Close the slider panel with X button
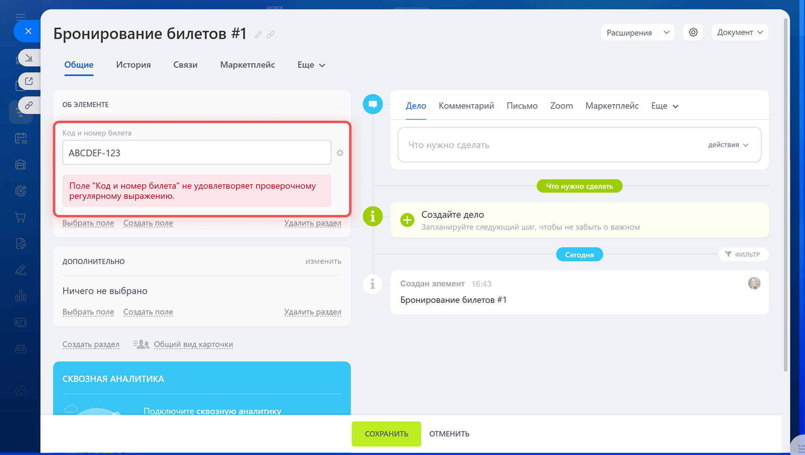Screen dimensions: 805x455 [x=28, y=31]
